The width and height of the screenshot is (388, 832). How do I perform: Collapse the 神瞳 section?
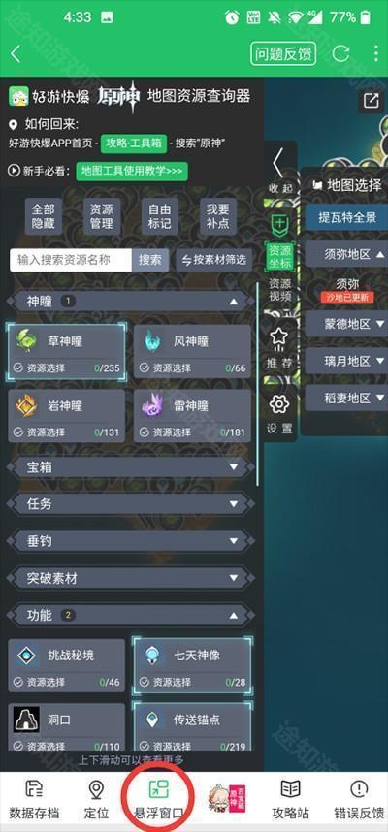coord(131,302)
